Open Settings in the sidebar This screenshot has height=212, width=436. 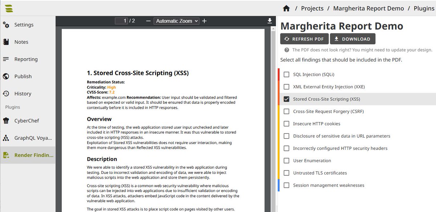tap(28, 25)
